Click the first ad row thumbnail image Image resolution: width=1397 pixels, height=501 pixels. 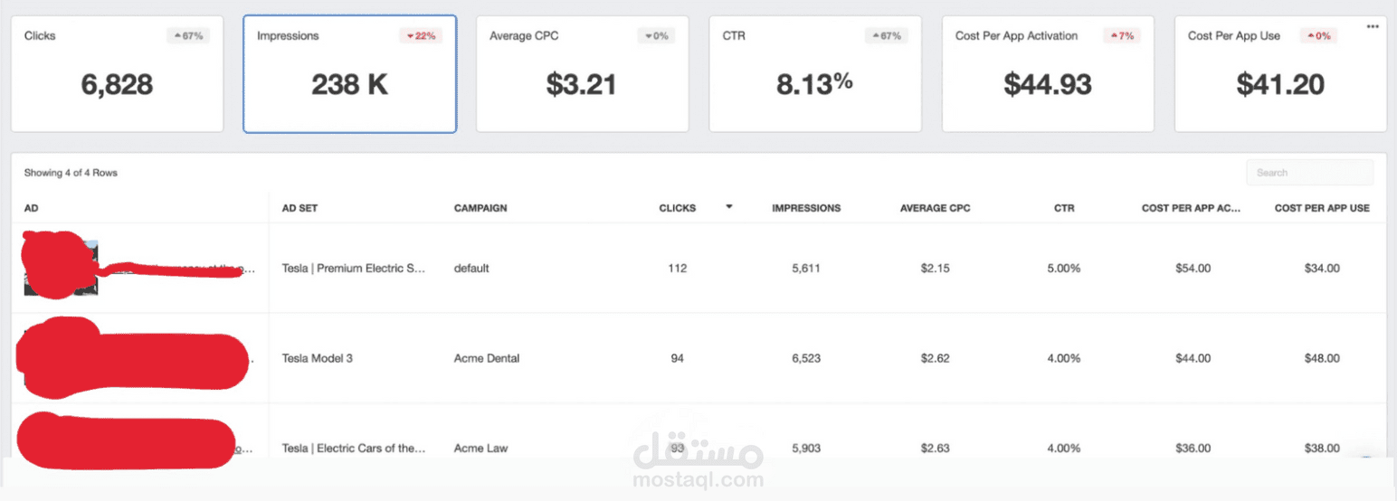61,269
